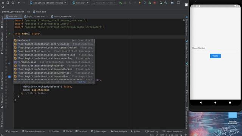Select FloatingActionButtonLocation.centerDocked suggestion
242x136 pixels.
(x=54, y=48)
